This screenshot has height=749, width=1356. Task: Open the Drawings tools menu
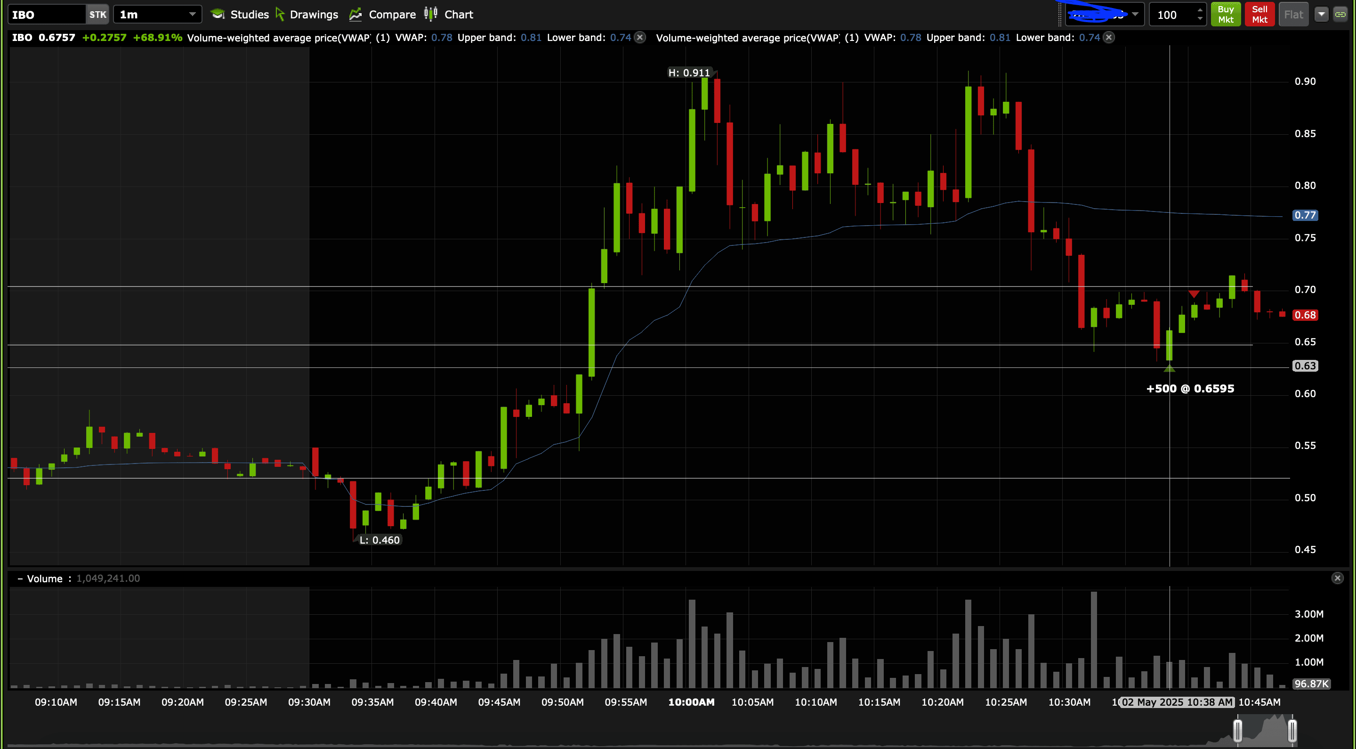(307, 14)
